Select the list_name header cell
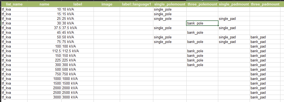Image resolution: width=284 pixels, height=102 pixels. tap(14, 4)
